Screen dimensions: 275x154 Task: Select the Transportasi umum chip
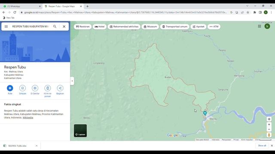pos(174,27)
